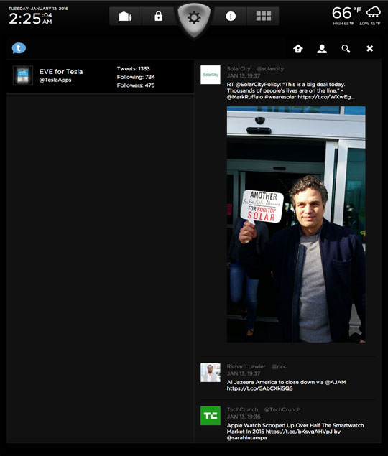This screenshot has height=456, width=388.
Task: Open the SolarCity retweet text
Action: click(x=291, y=90)
